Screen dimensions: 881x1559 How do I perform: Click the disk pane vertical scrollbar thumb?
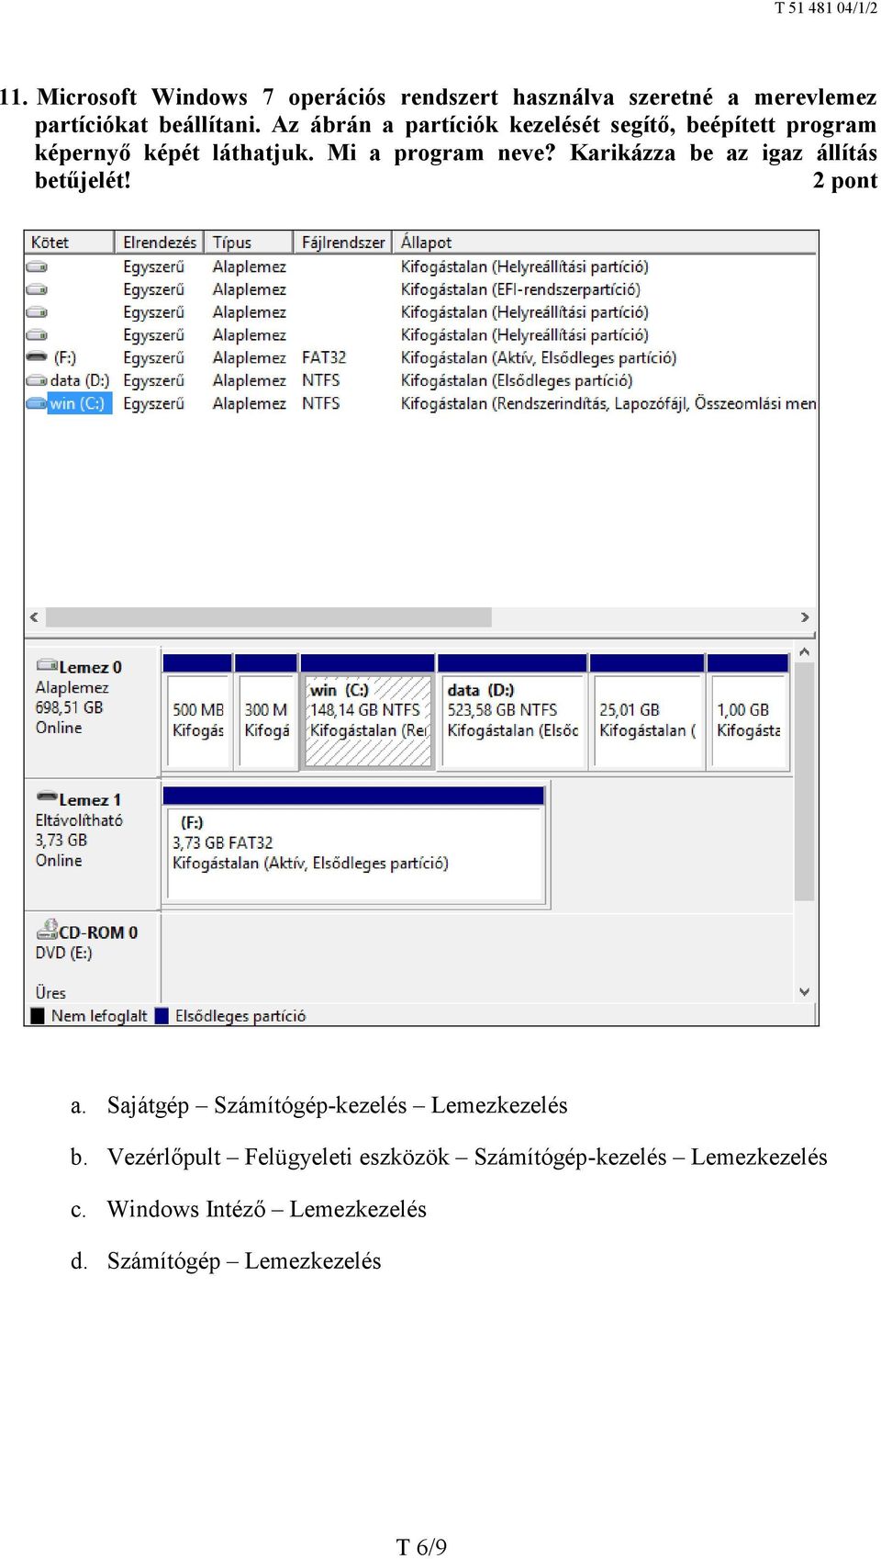pyautogui.click(x=805, y=781)
